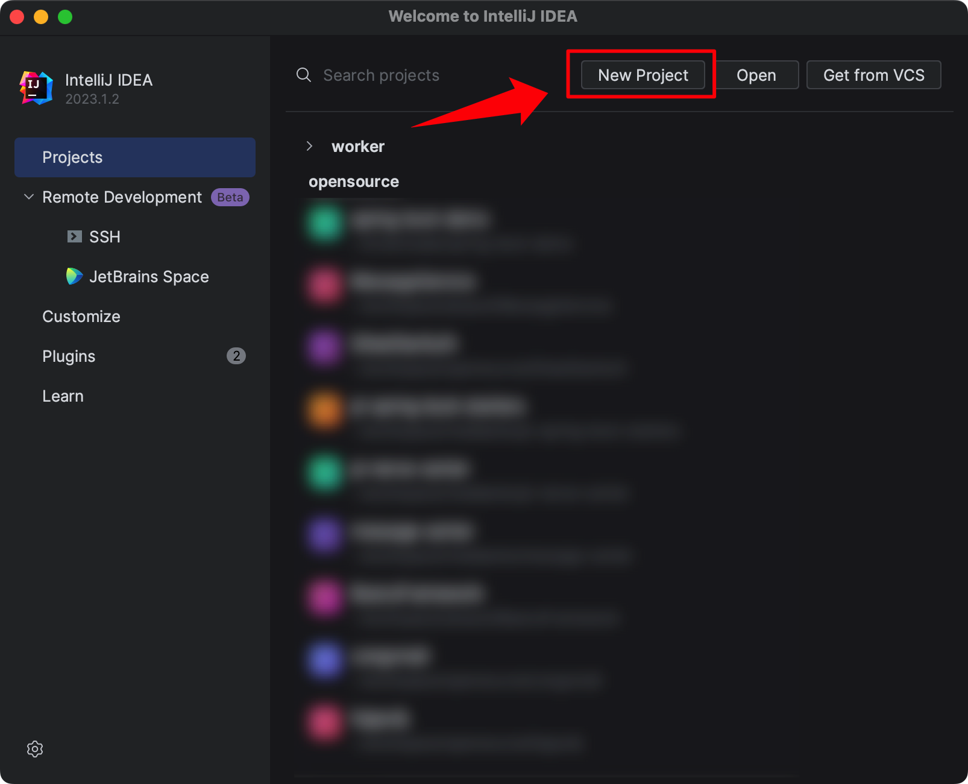Click the JetBrains Space logo icon
This screenshot has width=968, height=784.
pyautogui.click(x=74, y=276)
